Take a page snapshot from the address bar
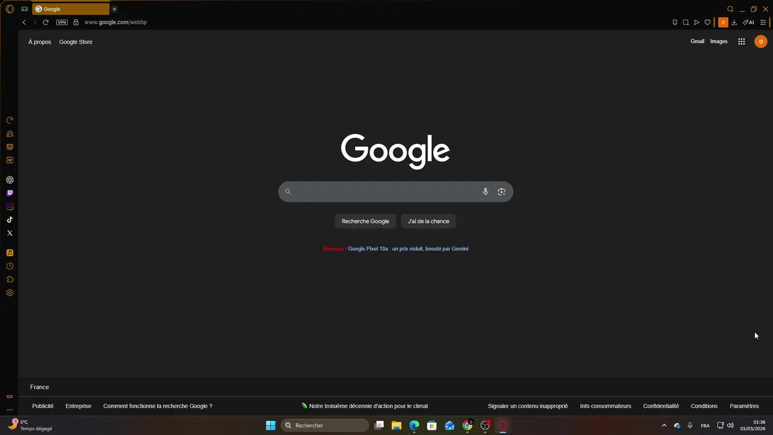The height and width of the screenshot is (435, 773). tap(685, 22)
